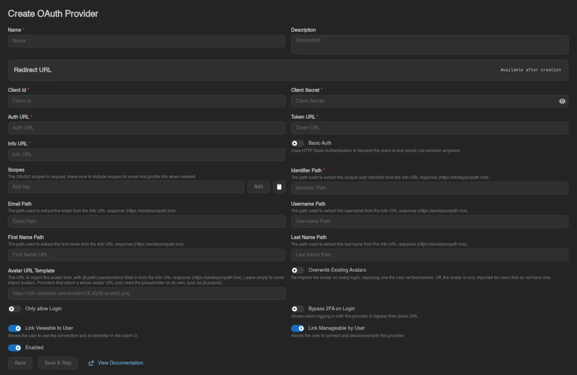Open the View Documentation link
The image size is (577, 375).
click(x=120, y=363)
